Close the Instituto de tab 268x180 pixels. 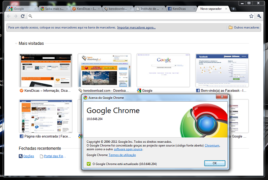[162, 9]
